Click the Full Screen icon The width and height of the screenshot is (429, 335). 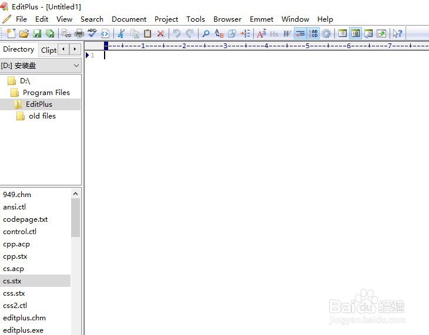click(x=381, y=33)
